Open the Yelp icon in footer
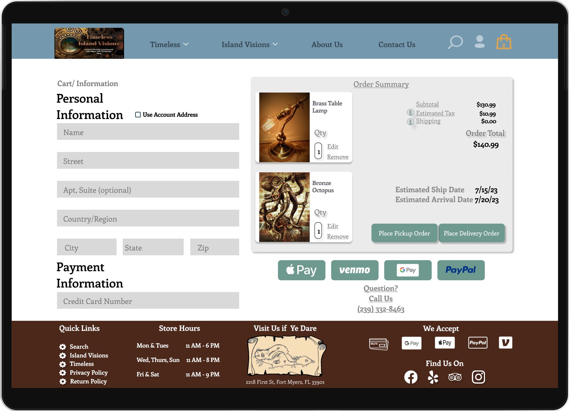Screen dimensions: 569x411 [433, 377]
